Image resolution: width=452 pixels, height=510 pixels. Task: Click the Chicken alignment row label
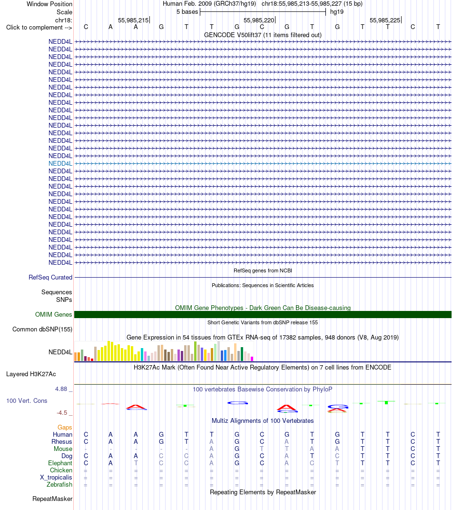tap(61, 470)
